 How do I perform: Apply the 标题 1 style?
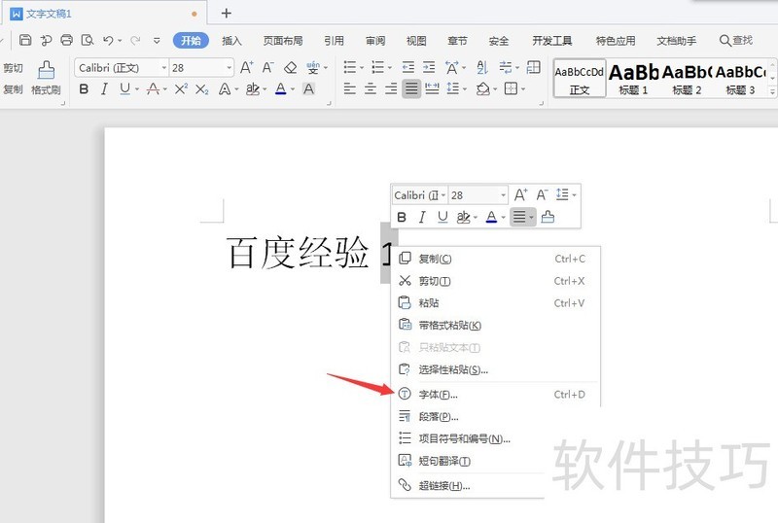coord(633,79)
